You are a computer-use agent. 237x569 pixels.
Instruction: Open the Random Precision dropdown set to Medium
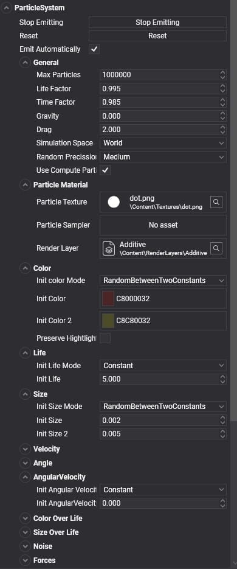coord(163,157)
